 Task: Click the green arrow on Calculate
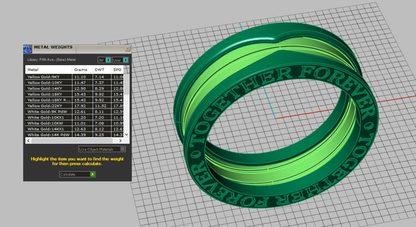point(92,174)
